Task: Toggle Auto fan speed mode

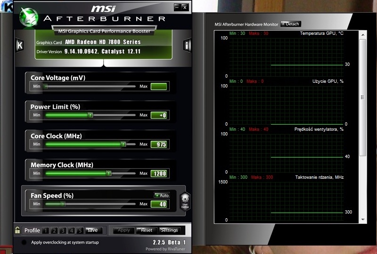Action: [x=162, y=195]
